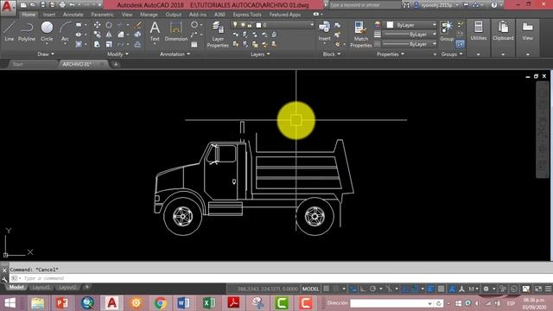This screenshot has height=311, width=553.
Task: Activate the Mirror tool
Action: (109, 35)
